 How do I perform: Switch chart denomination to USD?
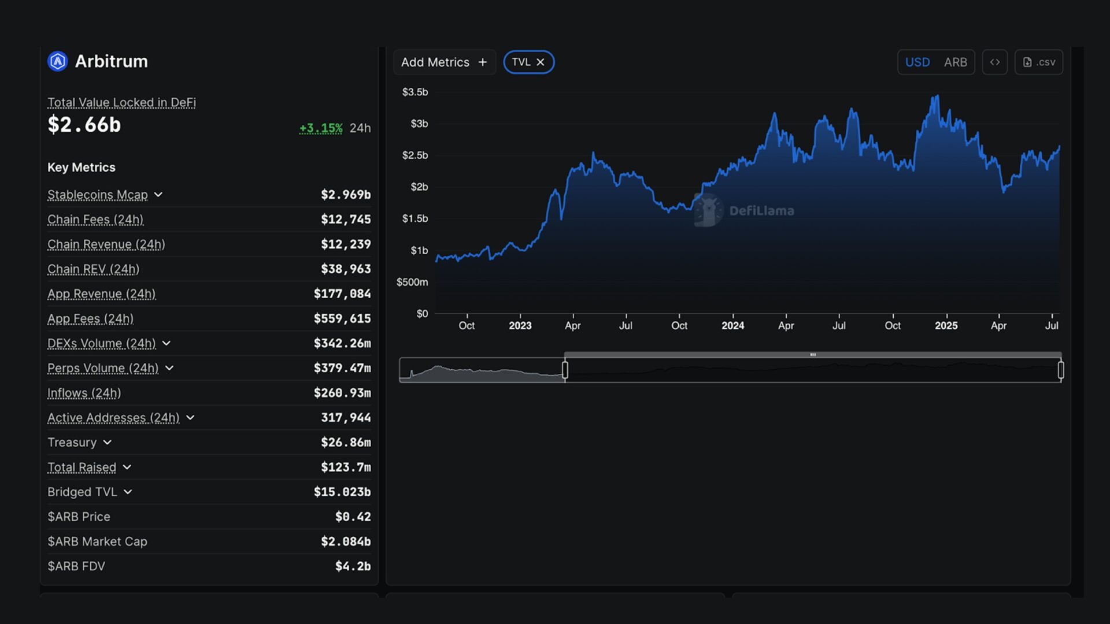(917, 62)
